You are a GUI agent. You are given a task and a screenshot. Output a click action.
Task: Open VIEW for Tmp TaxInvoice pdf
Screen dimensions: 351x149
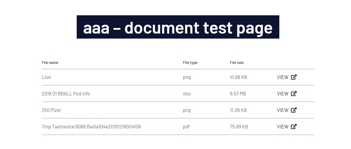(x=283, y=127)
